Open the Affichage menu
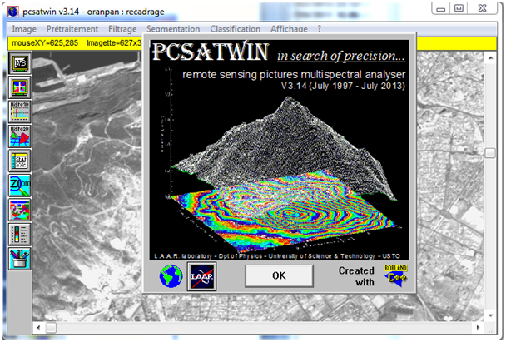Screen dimensions: 506x342 (283, 28)
